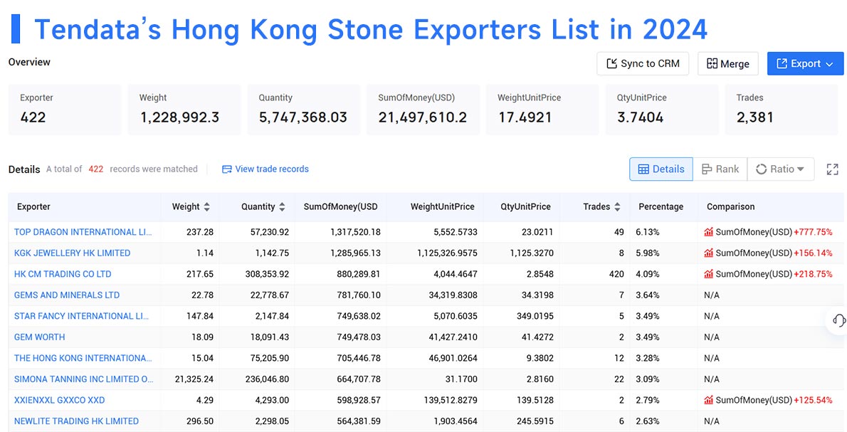Switch to the Rank view
The image size is (847, 432).
[720, 169]
